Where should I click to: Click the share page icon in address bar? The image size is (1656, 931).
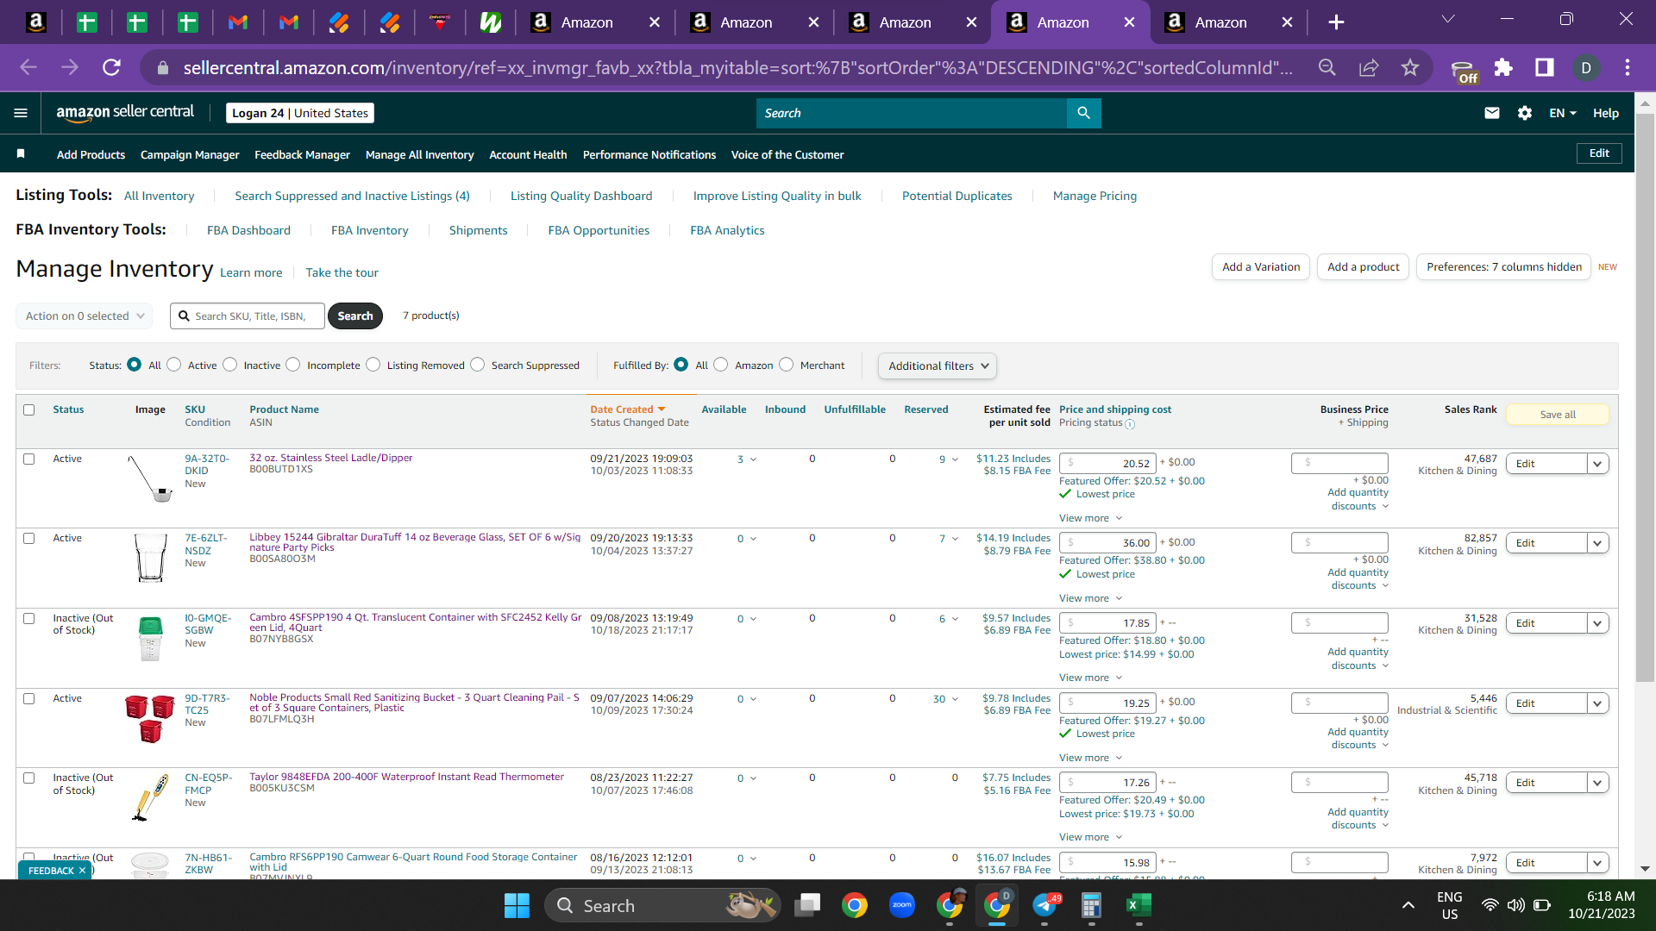1369,67
